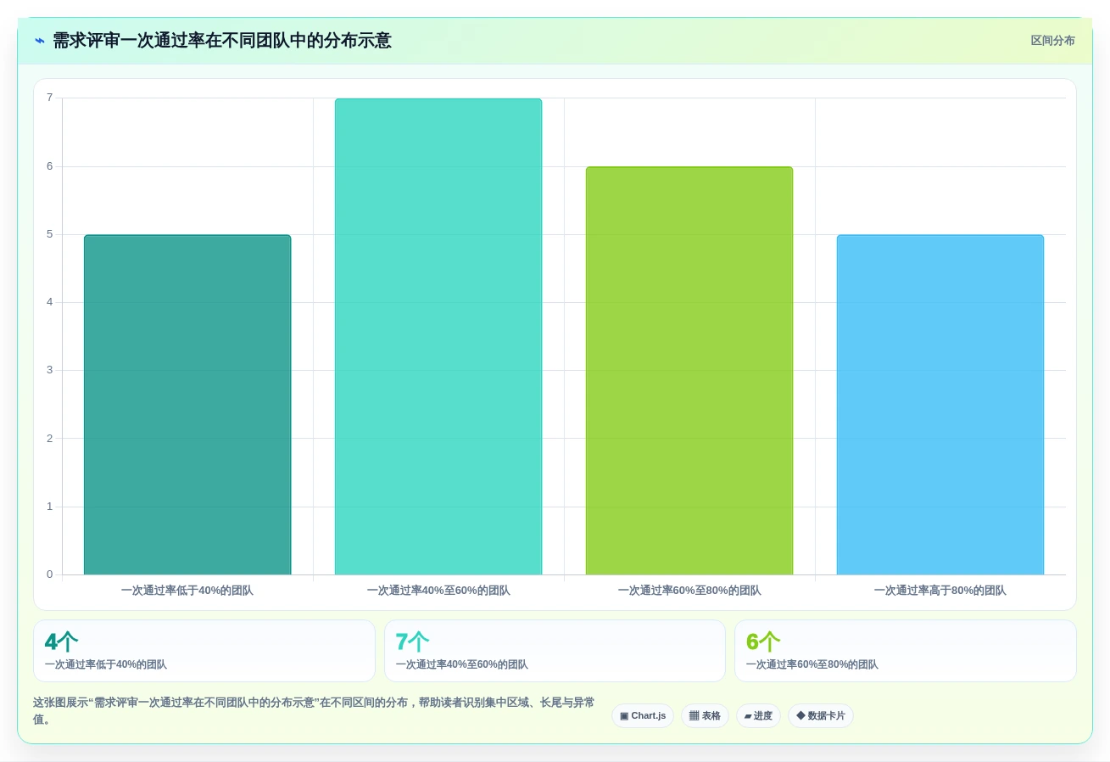The height and width of the screenshot is (762, 1110).
Task: Click the dark teal bar for 低于40% teams
Action: click(x=187, y=405)
